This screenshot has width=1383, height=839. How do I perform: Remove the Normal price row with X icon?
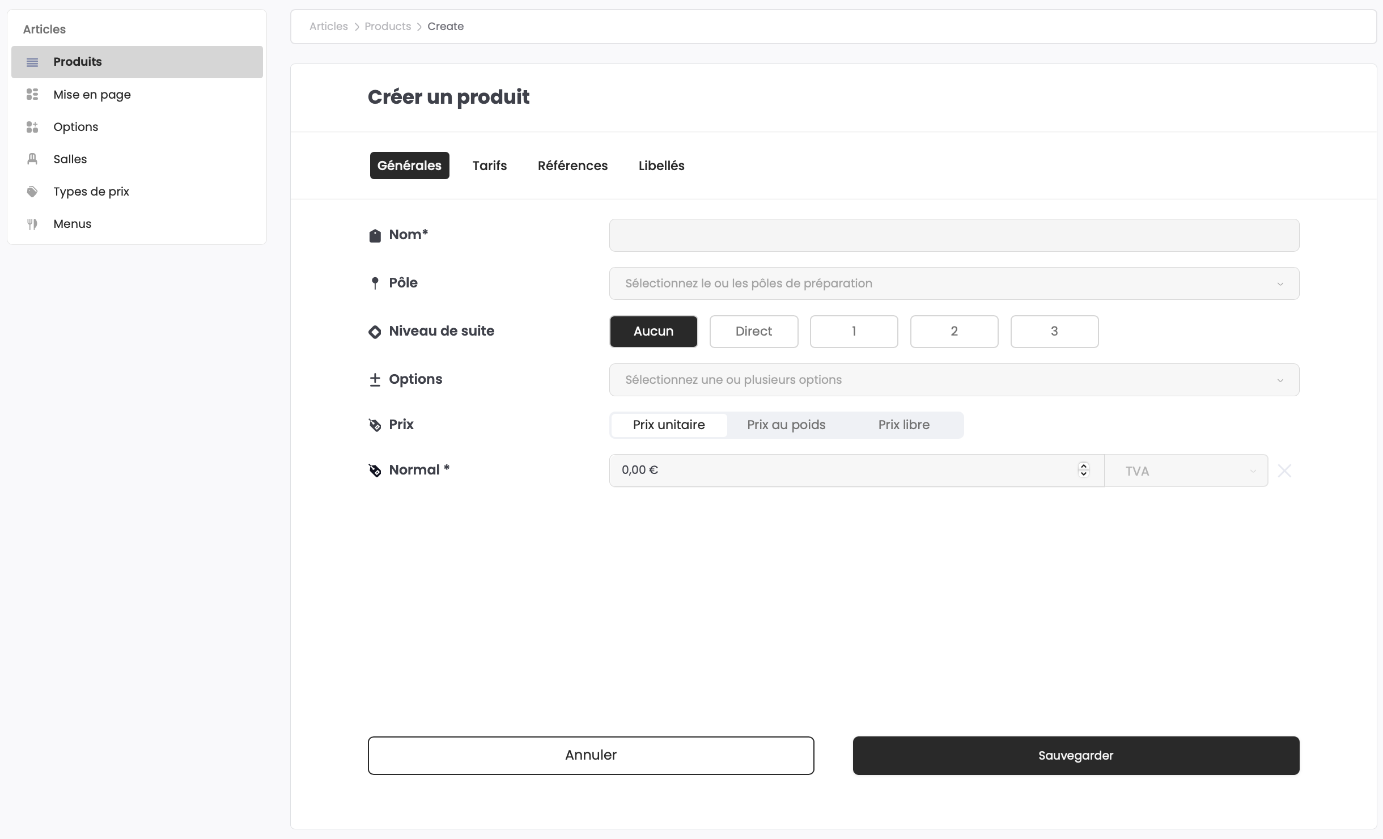(1284, 471)
